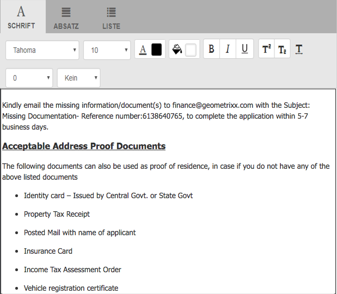The image size is (337, 294).
Task: Open the dropdown showing value 0
Action: (x=29, y=78)
